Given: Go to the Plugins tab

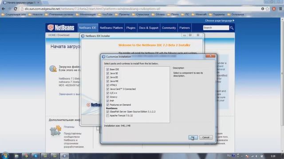Looking at the screenshot, I should coord(131,28).
